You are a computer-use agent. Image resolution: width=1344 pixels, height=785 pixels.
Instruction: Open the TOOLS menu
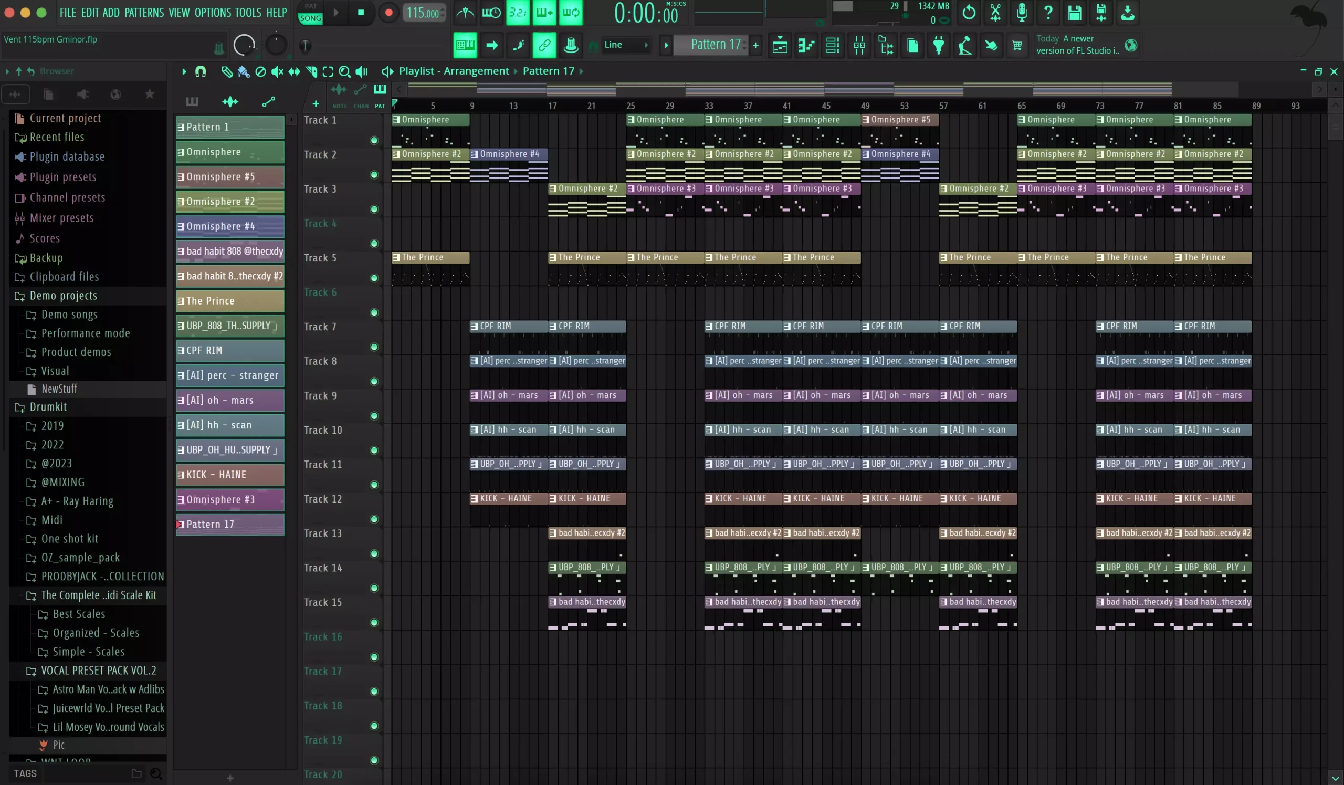(x=248, y=12)
